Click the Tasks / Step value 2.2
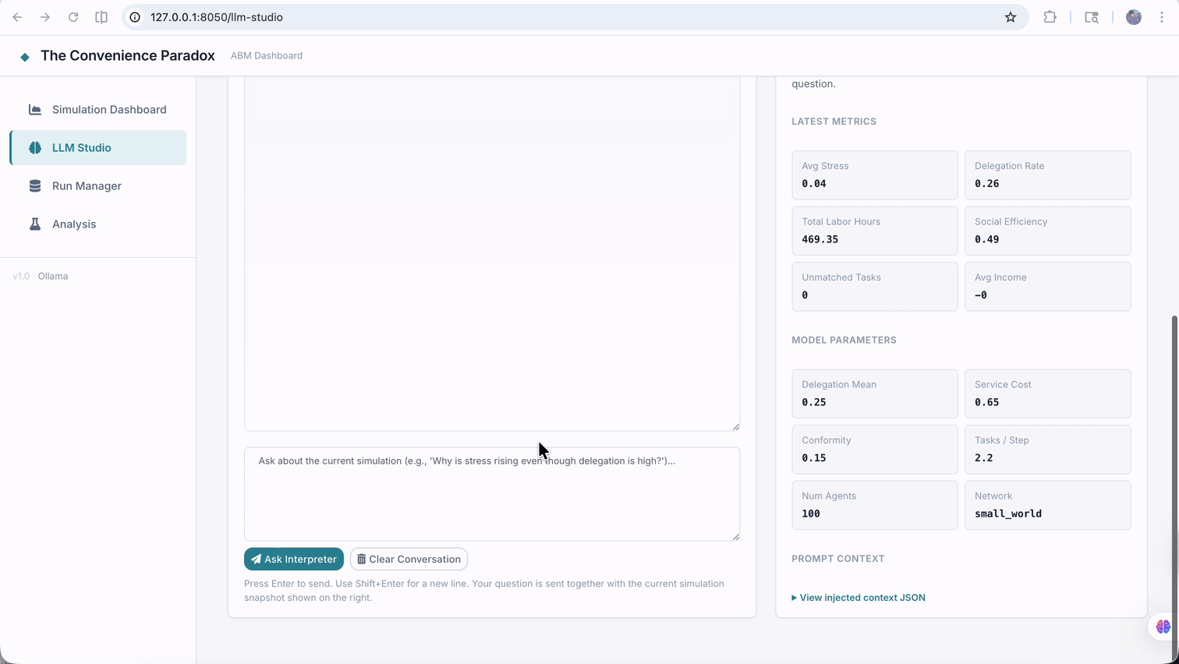Screen dimensions: 1179x664 (984, 458)
